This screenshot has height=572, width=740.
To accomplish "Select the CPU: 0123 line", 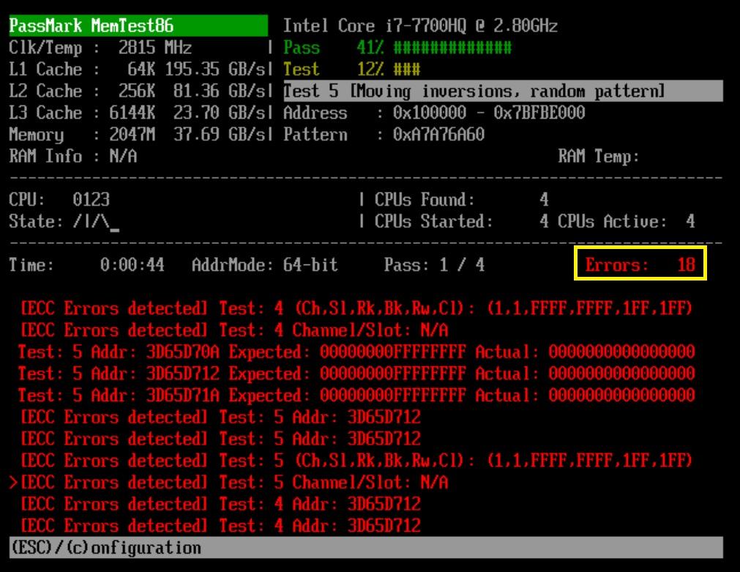I will (59, 199).
